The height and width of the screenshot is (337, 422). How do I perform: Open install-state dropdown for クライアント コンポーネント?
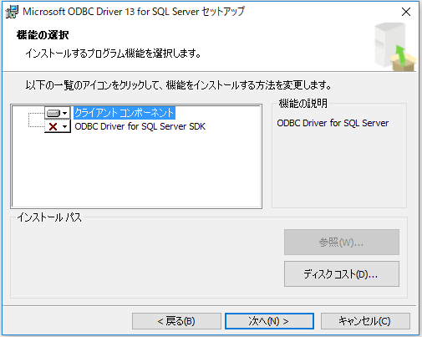(x=58, y=113)
